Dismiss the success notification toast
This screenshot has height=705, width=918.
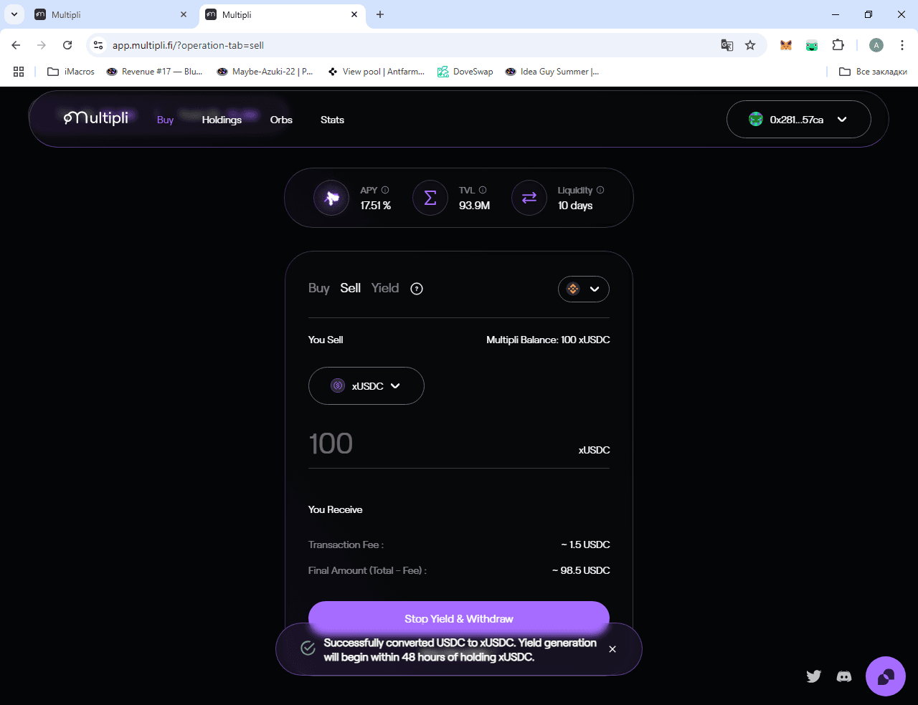pos(612,649)
